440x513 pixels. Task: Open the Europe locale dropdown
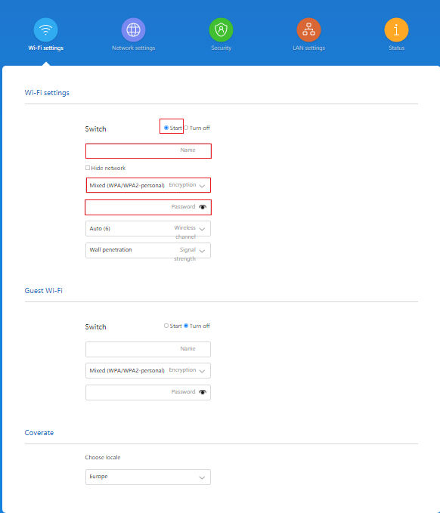[x=148, y=477]
